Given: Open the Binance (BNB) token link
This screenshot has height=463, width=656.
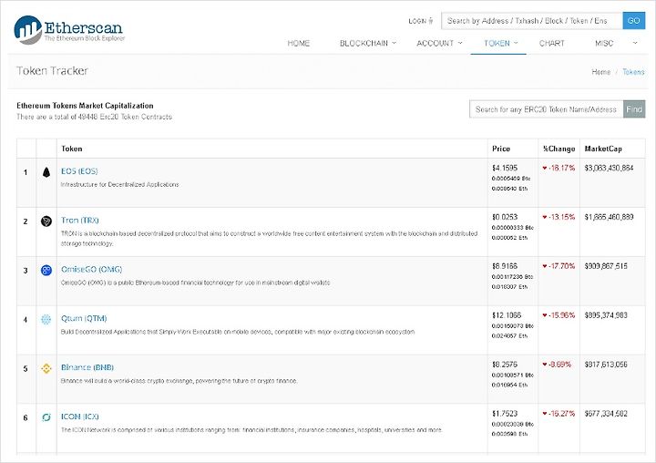Looking at the screenshot, I should (x=87, y=367).
